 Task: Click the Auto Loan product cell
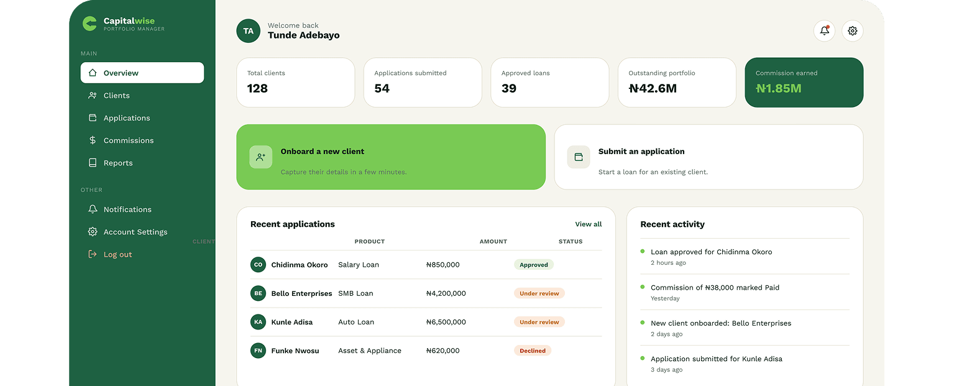coord(356,322)
